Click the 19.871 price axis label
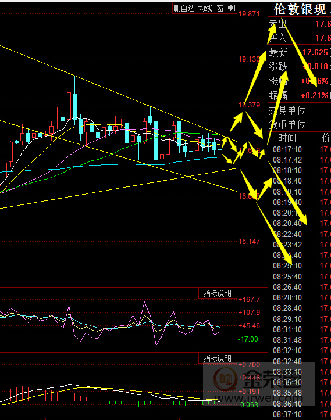 pyautogui.click(x=250, y=14)
